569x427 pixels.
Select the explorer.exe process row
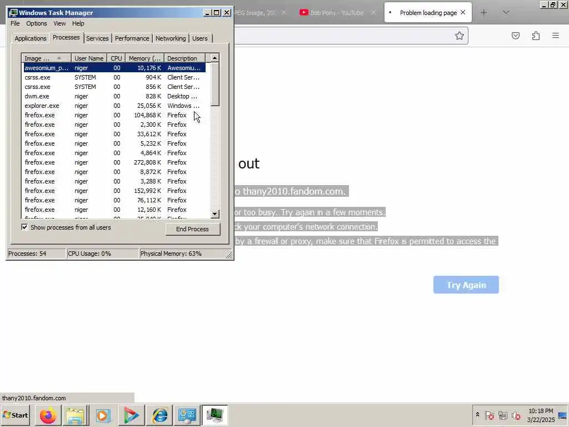(113, 106)
